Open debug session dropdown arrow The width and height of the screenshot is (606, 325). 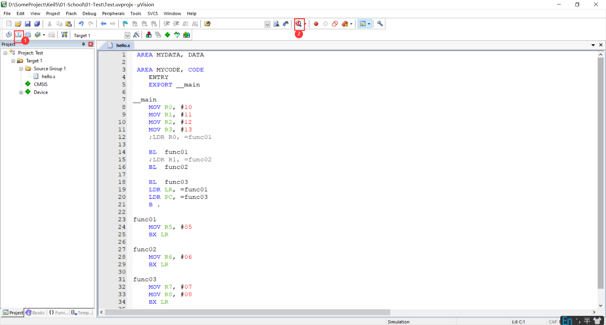[x=305, y=24]
